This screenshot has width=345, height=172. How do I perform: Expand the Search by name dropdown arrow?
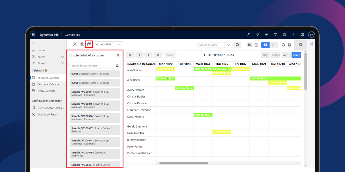point(228,45)
